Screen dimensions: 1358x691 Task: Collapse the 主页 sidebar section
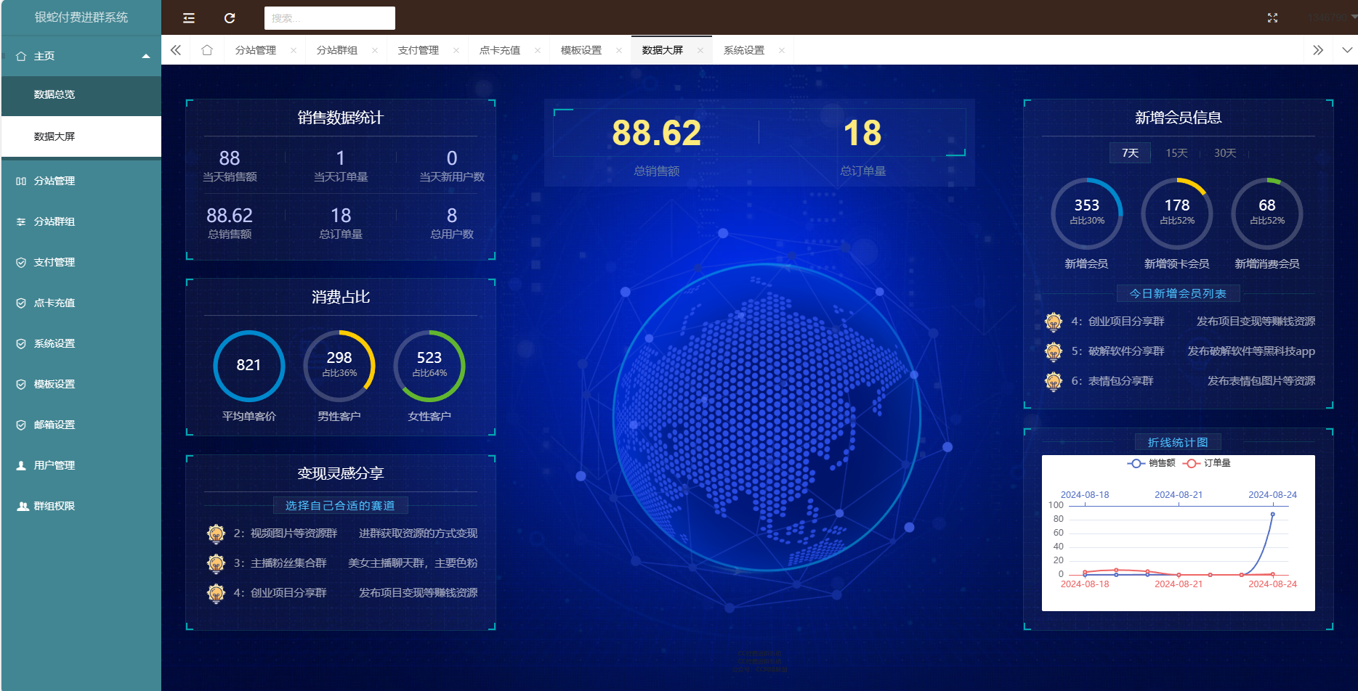tap(146, 56)
